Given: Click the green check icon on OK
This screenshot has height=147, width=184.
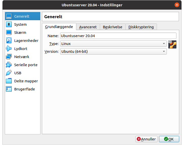Looking at the screenshot, I should [x=166, y=139].
